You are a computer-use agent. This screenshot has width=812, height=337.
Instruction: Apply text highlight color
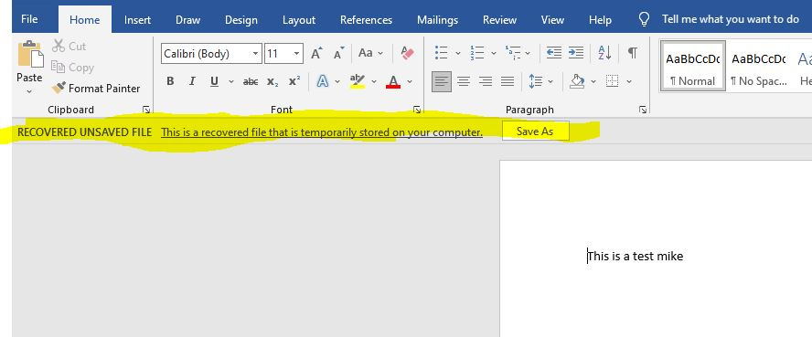358,81
